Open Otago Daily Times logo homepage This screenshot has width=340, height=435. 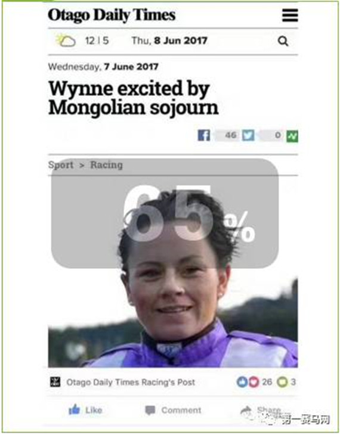pyautogui.click(x=112, y=15)
